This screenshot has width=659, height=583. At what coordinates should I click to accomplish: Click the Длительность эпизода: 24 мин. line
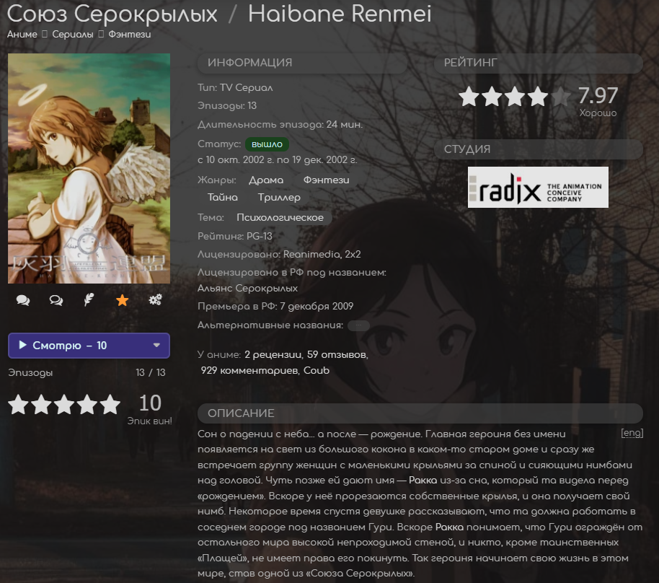[280, 125]
